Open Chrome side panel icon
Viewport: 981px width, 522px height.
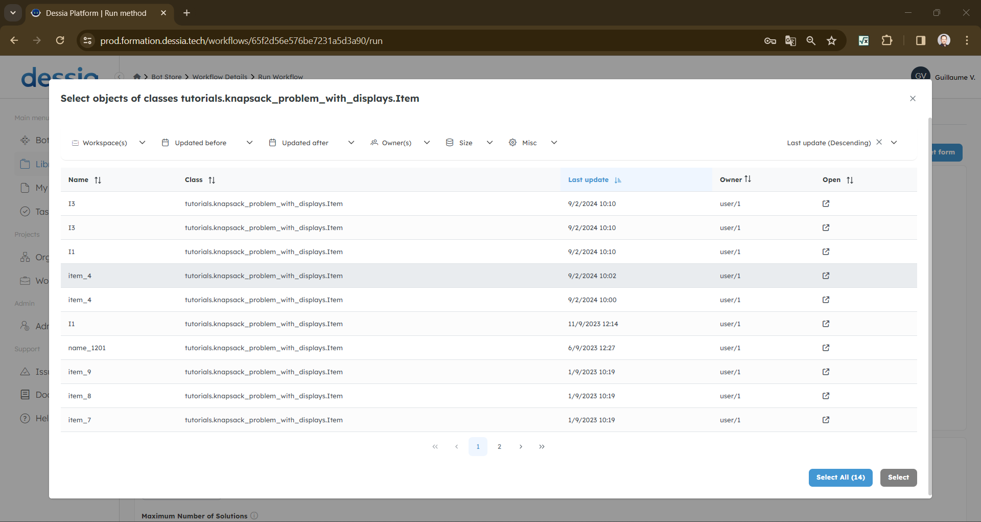921,40
